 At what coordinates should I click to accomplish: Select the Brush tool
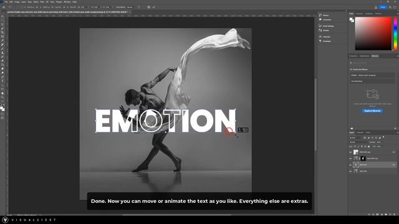(x=2, y=49)
